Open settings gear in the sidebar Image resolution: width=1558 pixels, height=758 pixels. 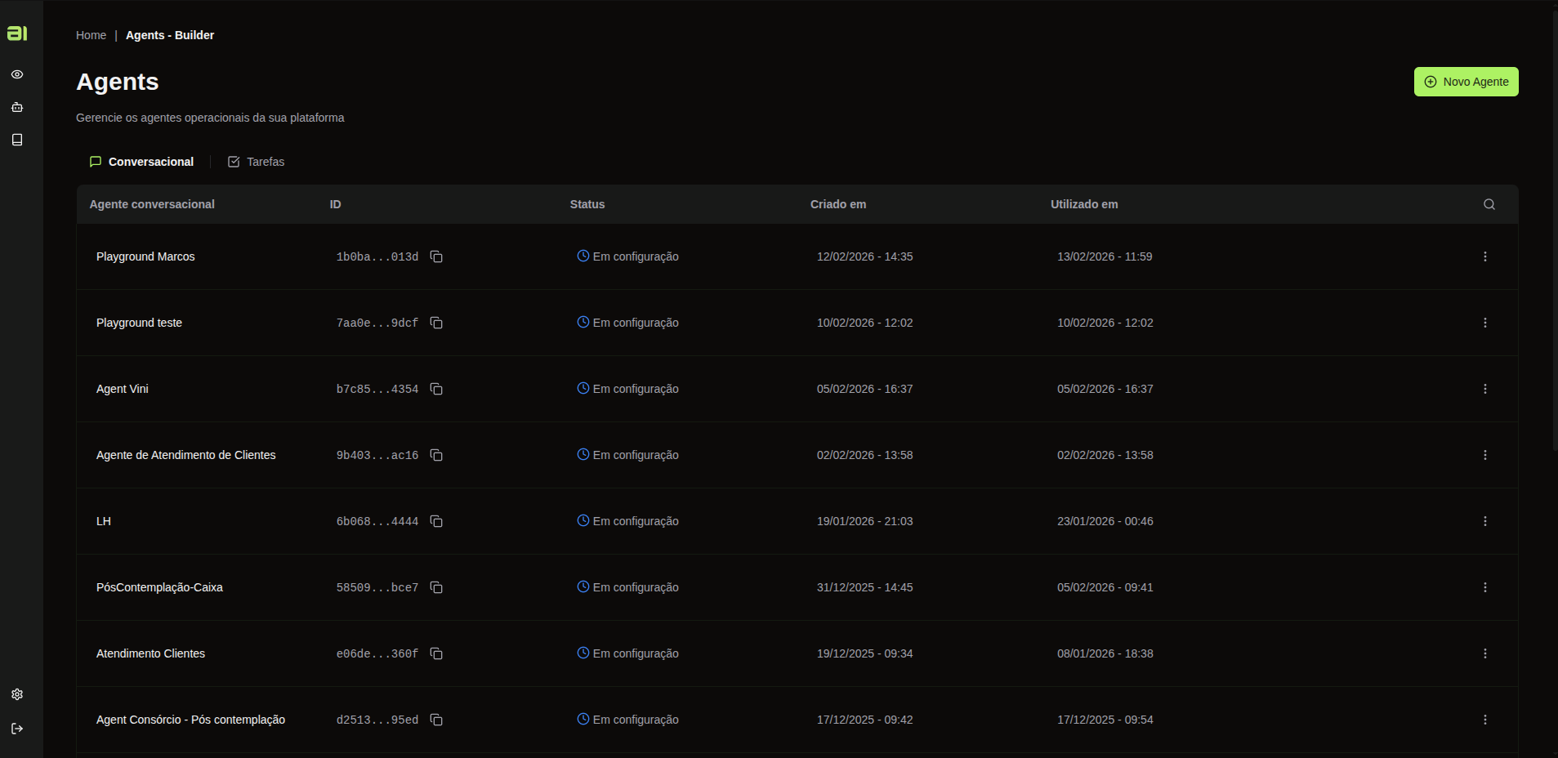tap(17, 694)
